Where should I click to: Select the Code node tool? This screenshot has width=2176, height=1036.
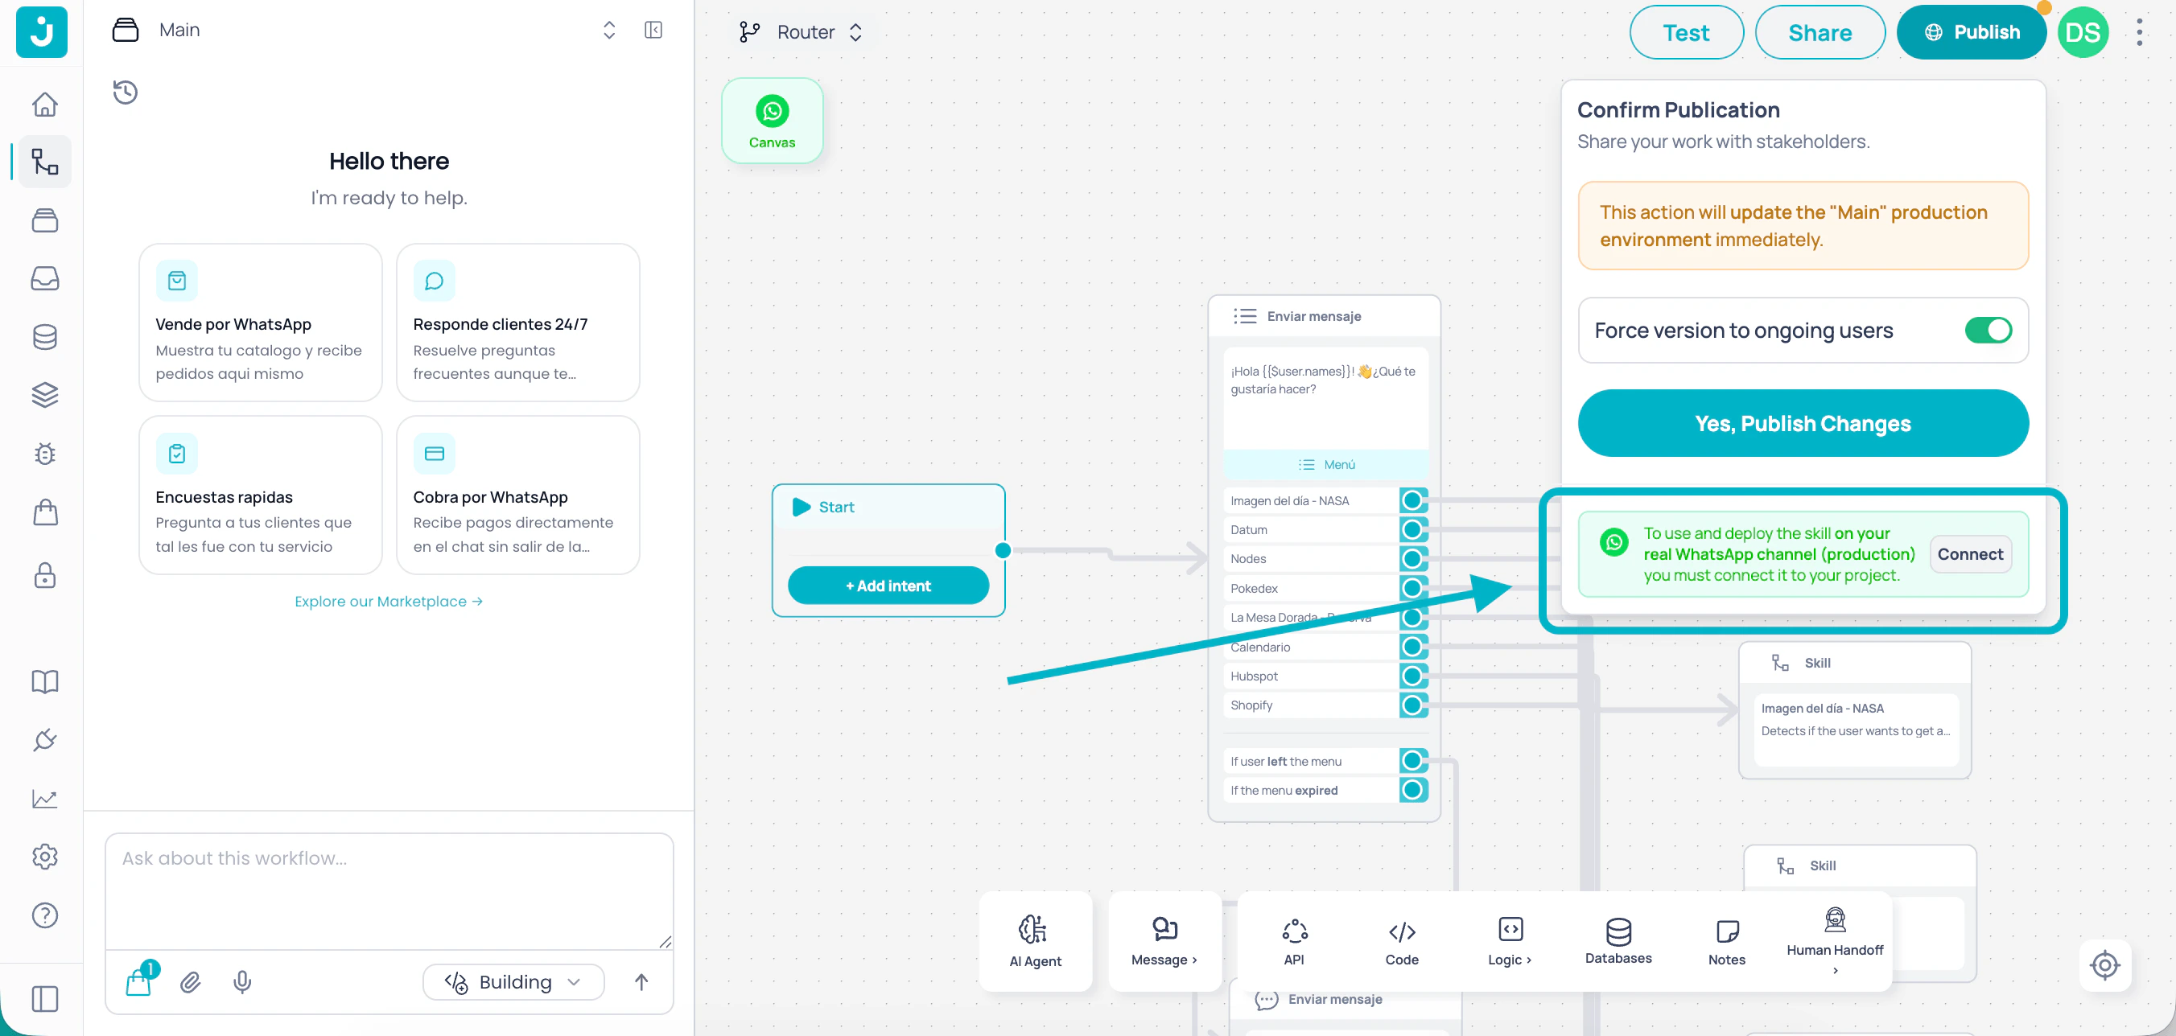click(1400, 939)
